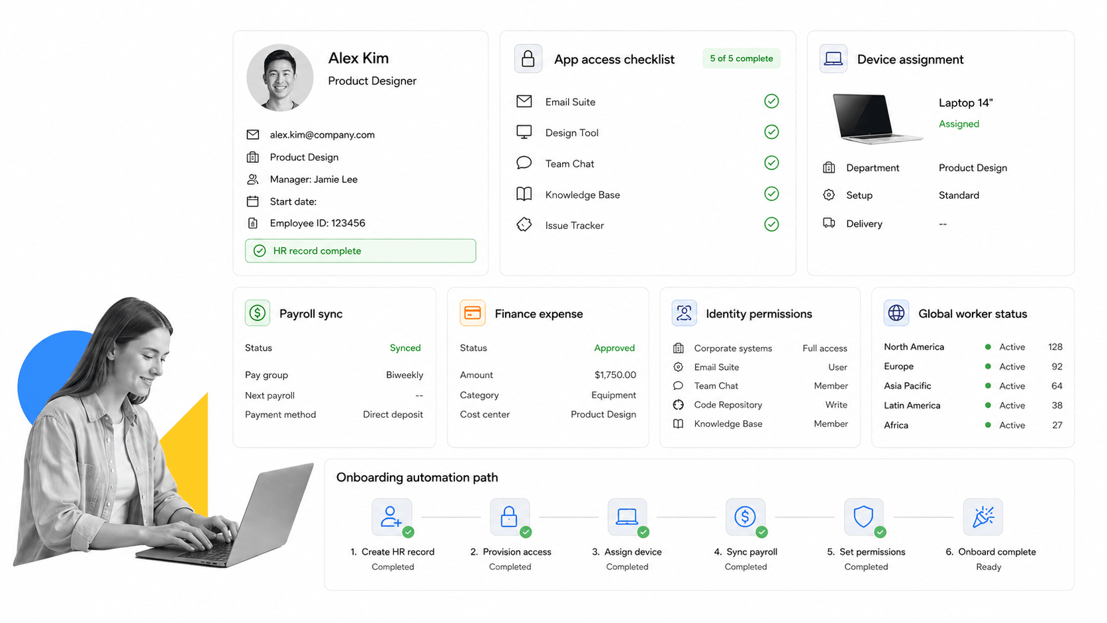Screen dimensions: 1107x623
Task: Click Alex Kim's profile photo
Action: (x=280, y=77)
